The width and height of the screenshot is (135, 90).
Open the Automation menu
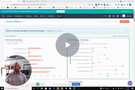click(51, 16)
